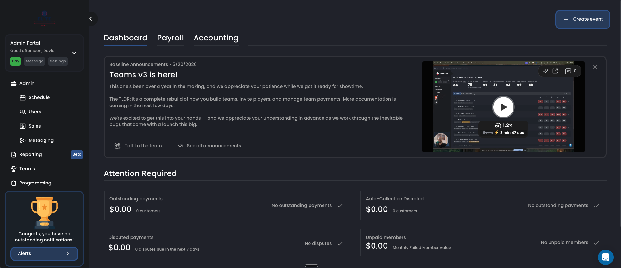Click the Sales dollar icon
Screen dimensions: 621x268
(x=23, y=126)
